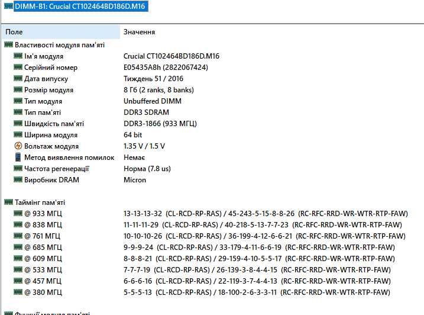This screenshot has width=424, height=315.
Task: Select the Серійний номер row label
Action: click(51, 67)
